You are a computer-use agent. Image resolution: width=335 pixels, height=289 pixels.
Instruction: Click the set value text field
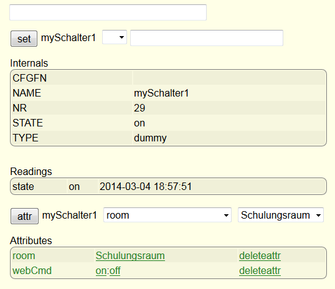(207, 38)
